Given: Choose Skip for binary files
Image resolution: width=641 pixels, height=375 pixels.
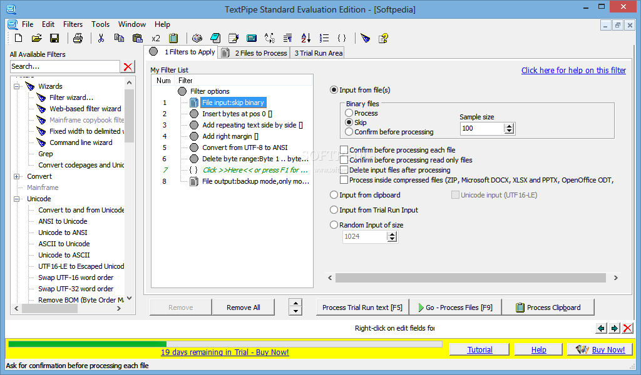Looking at the screenshot, I should (349, 122).
